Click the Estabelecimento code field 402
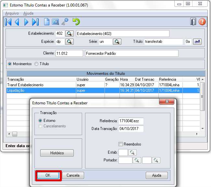This screenshot has width=211, height=187. point(60,33)
